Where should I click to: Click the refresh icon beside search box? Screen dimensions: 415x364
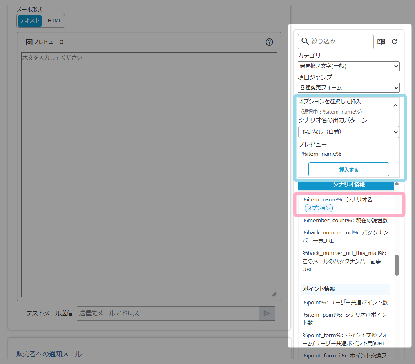pyautogui.click(x=394, y=42)
